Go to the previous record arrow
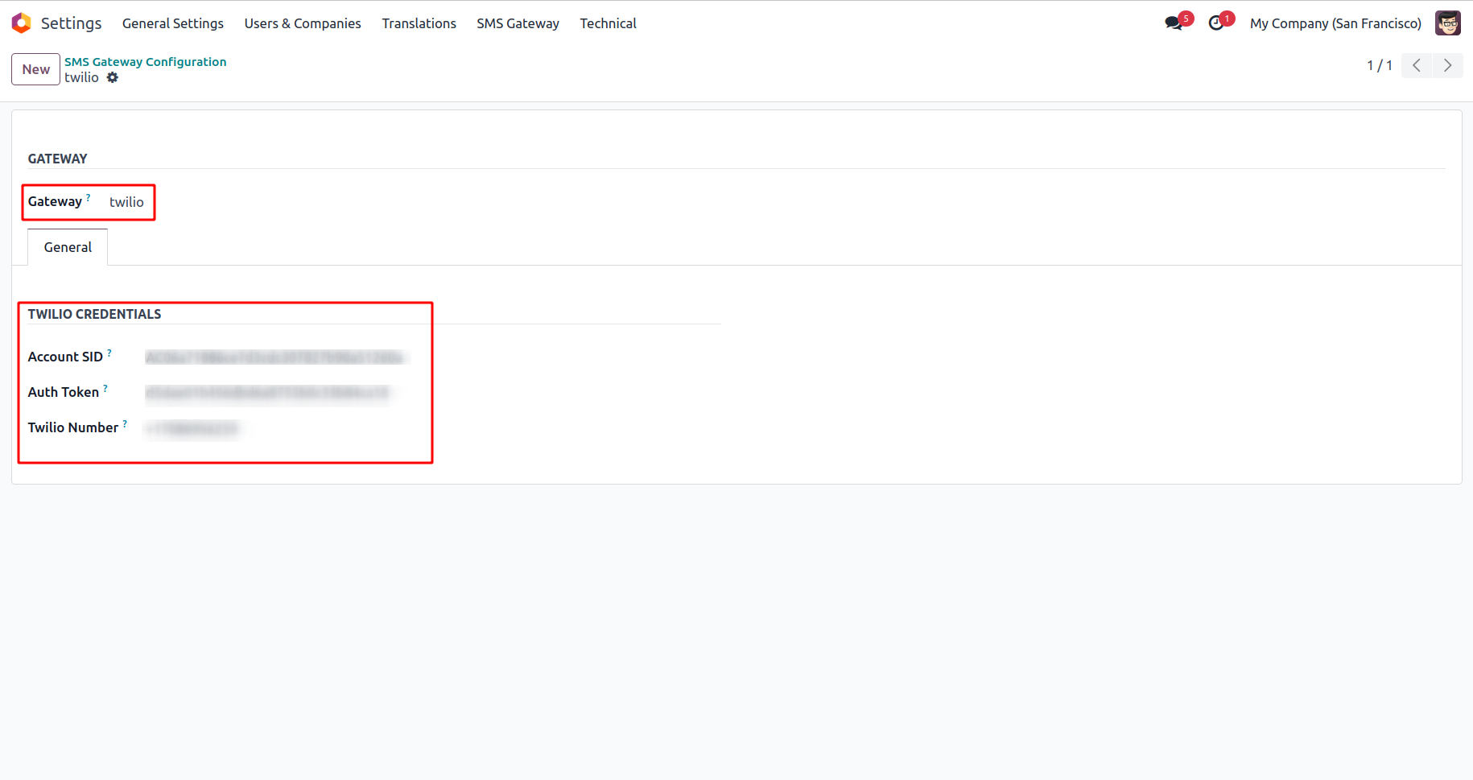Screen dimensions: 1473x780 tap(1417, 65)
